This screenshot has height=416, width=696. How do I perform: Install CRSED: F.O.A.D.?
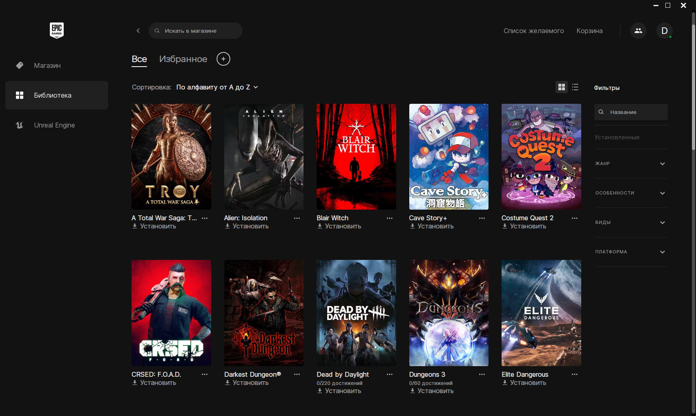click(x=154, y=383)
